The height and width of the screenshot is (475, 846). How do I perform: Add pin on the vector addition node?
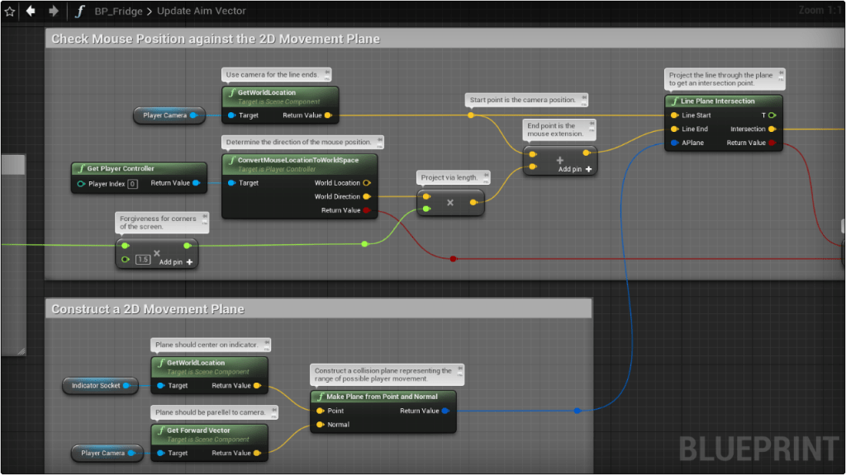(576, 169)
